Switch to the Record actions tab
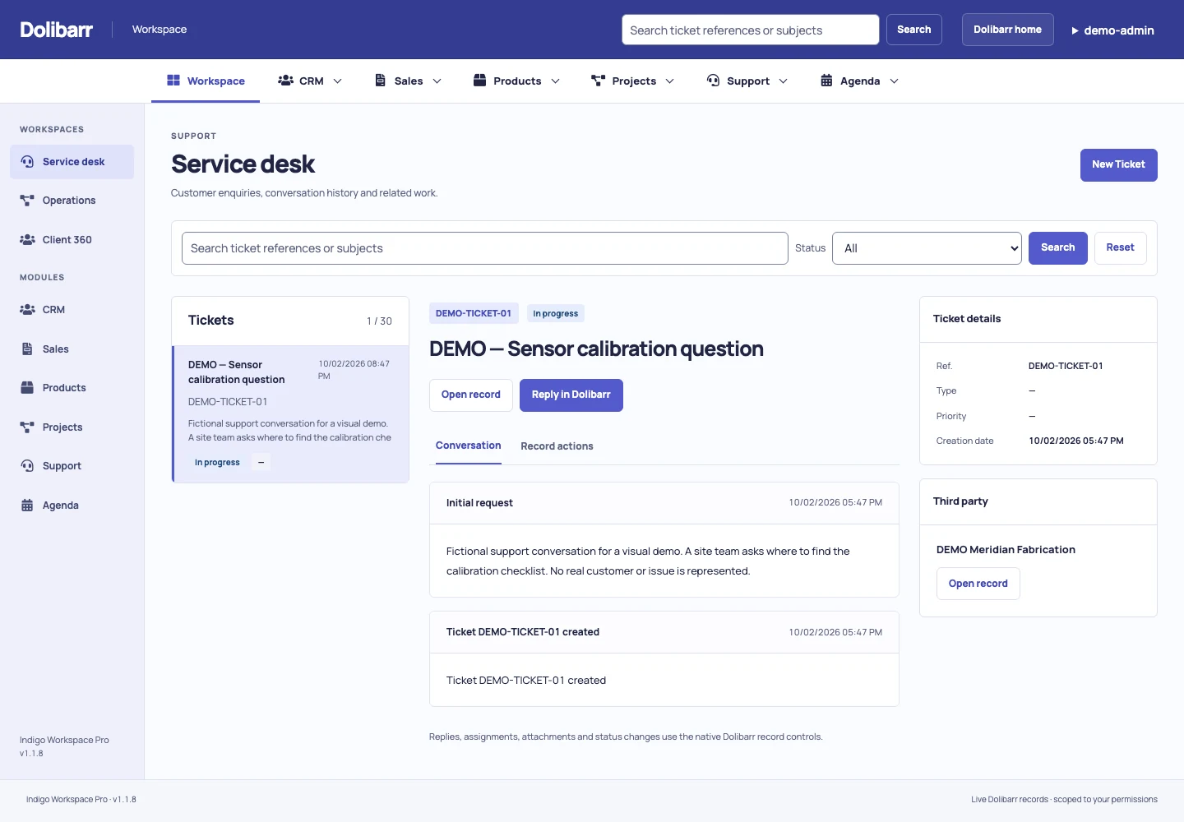1184x822 pixels. [x=557, y=446]
